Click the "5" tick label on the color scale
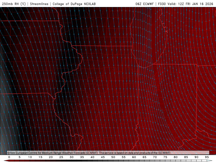 point(19,157)
